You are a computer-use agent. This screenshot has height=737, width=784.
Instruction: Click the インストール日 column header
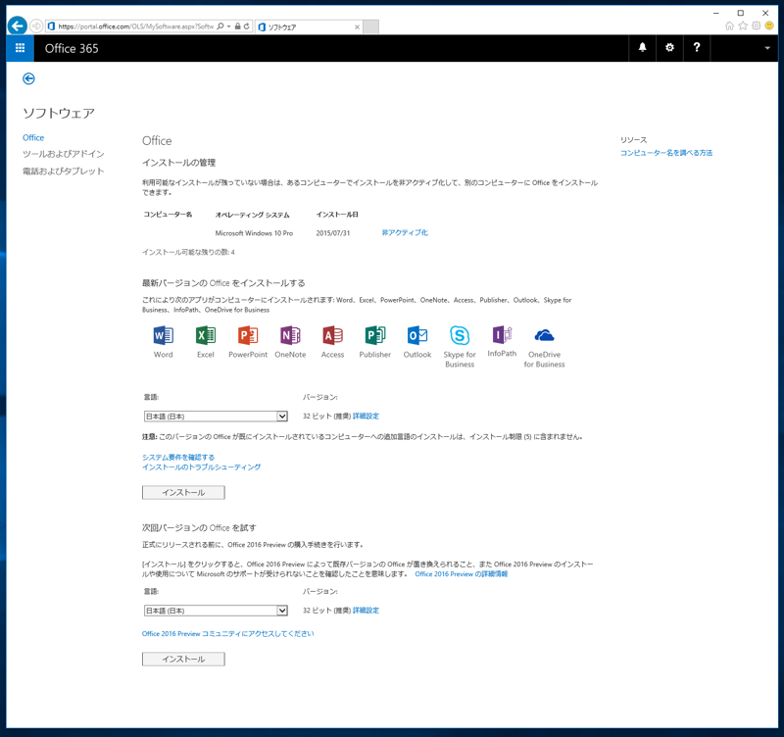(x=337, y=215)
